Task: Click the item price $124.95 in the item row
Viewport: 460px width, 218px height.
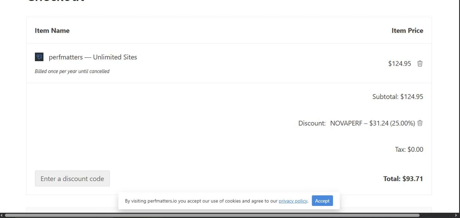Action: [400, 63]
